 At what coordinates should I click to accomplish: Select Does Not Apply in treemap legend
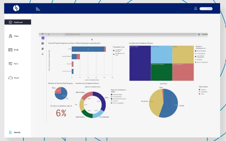(200, 51)
